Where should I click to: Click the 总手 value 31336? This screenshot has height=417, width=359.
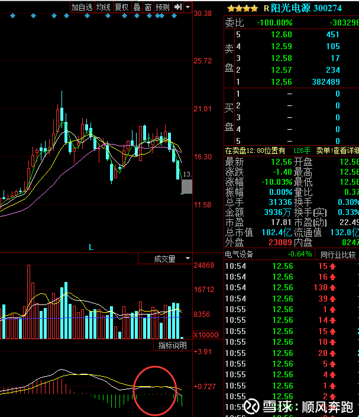coord(280,203)
